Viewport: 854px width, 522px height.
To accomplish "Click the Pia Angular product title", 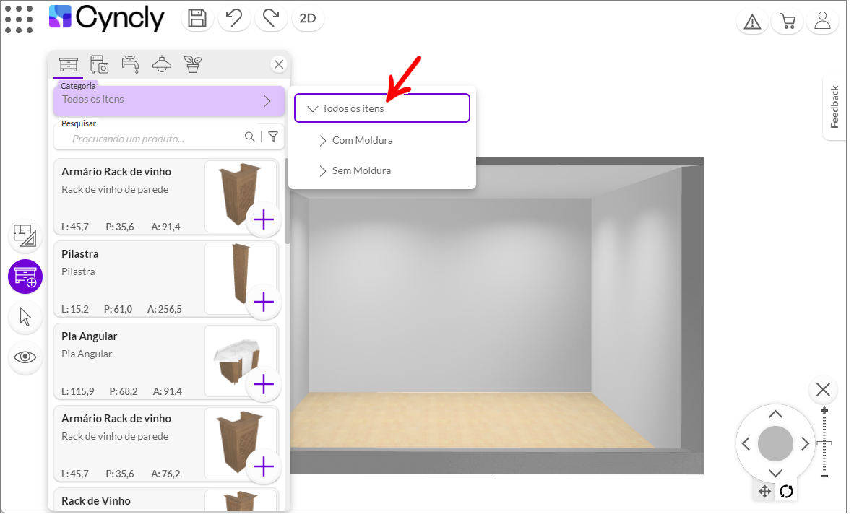I will tap(90, 336).
